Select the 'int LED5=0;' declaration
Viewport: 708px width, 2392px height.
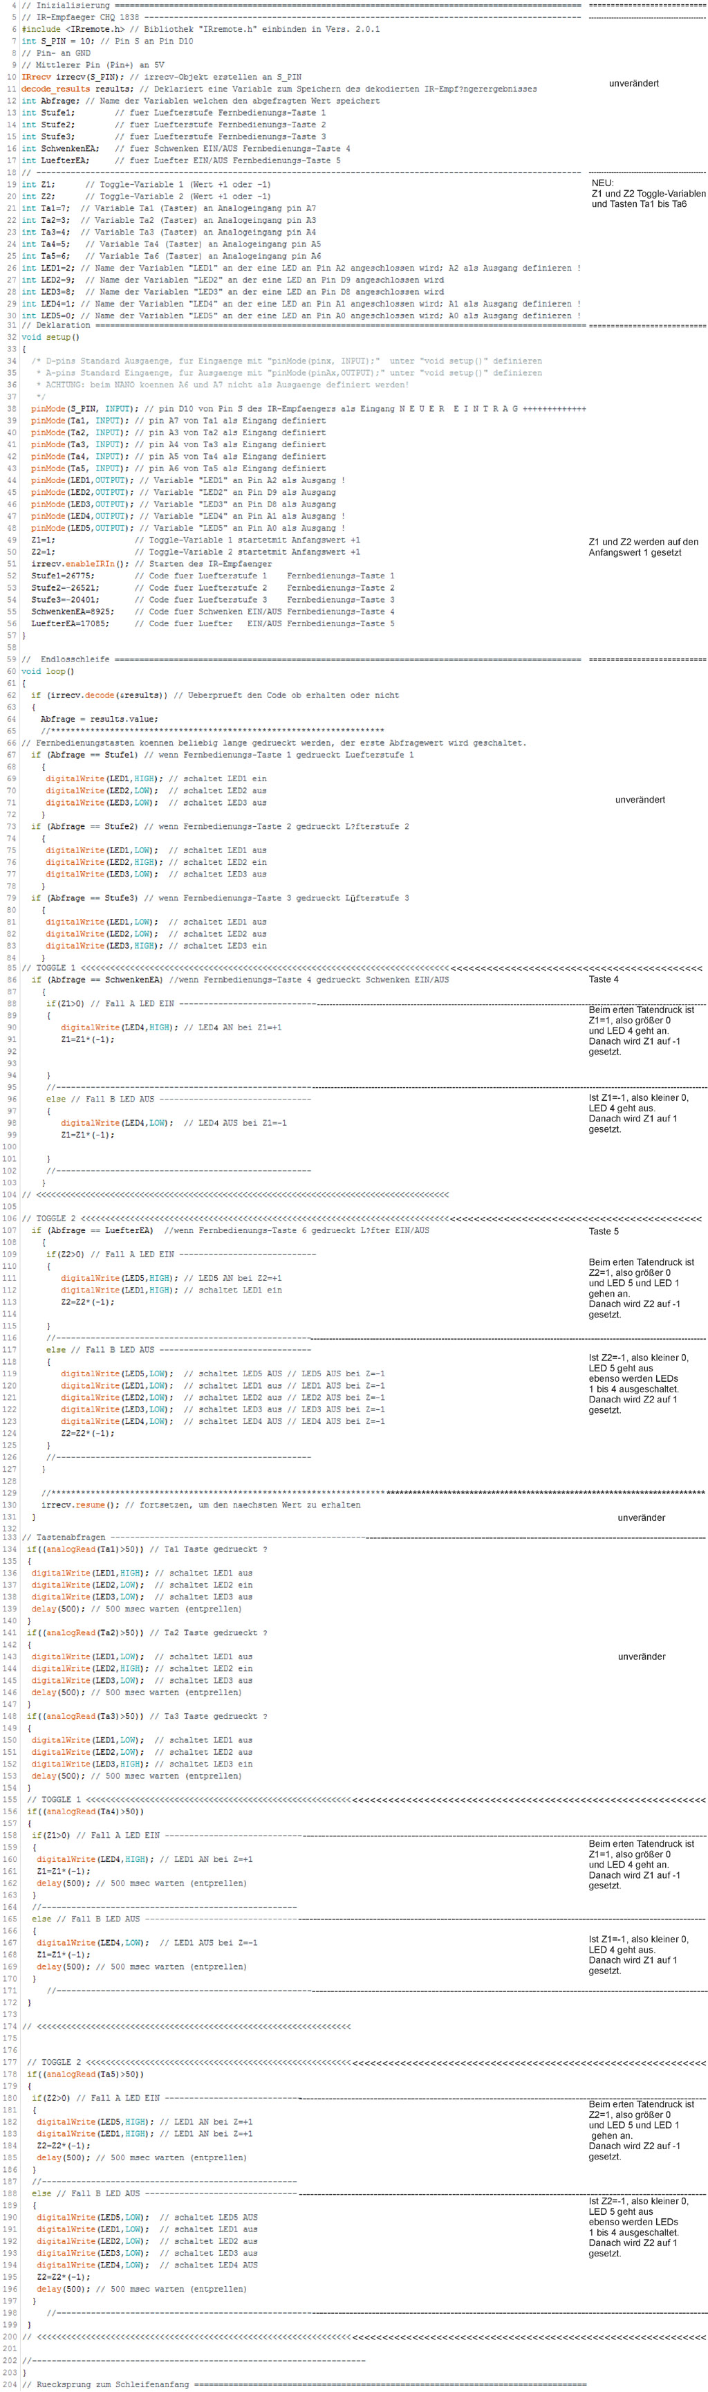click(48, 316)
